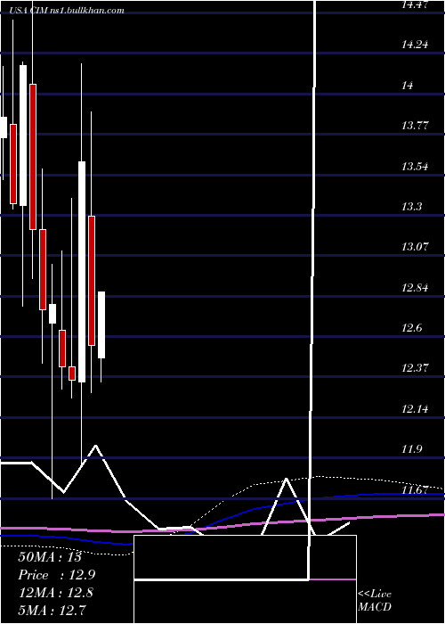The height and width of the screenshot is (624, 445).
Task: Click the 'Price : 12.9' legend value
Action: point(57,575)
